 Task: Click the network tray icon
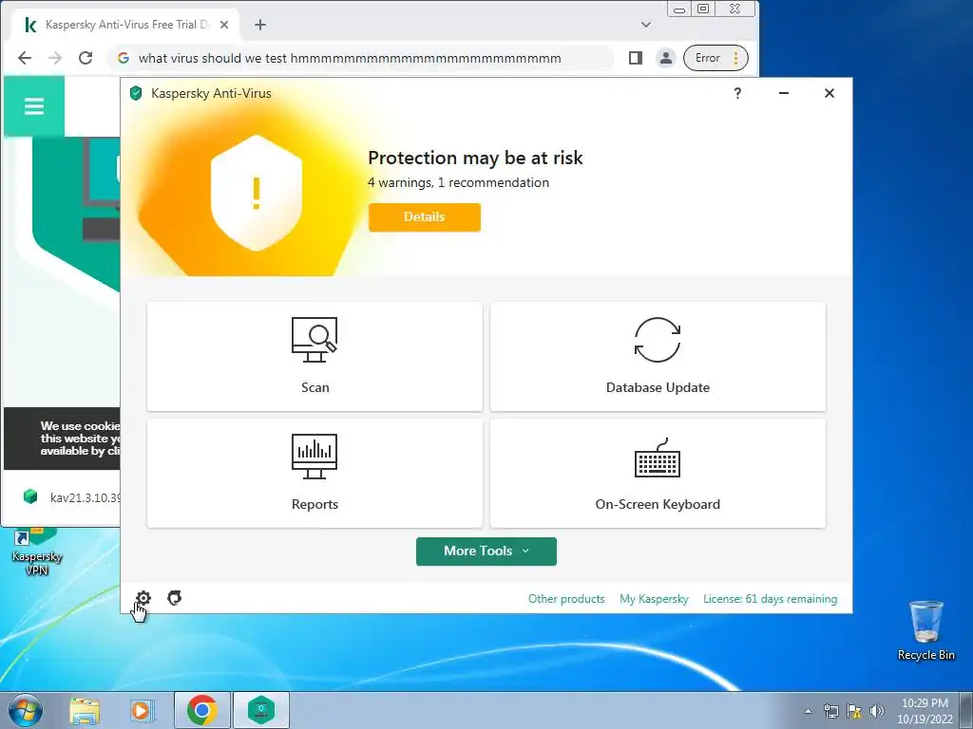830,711
